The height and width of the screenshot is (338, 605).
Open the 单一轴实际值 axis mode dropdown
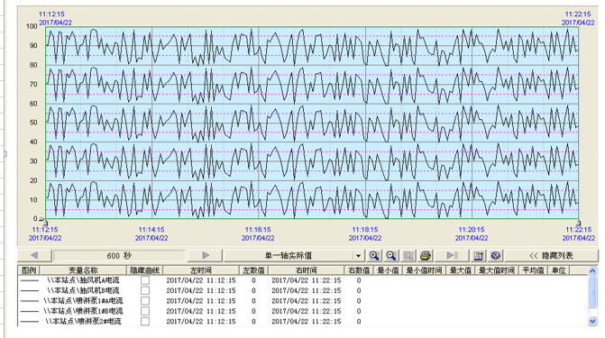pyautogui.click(x=358, y=256)
